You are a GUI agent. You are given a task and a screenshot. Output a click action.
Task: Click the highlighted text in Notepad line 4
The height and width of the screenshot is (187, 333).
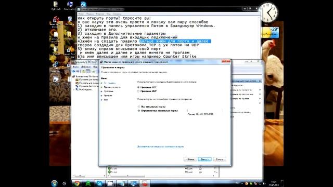(175, 41)
